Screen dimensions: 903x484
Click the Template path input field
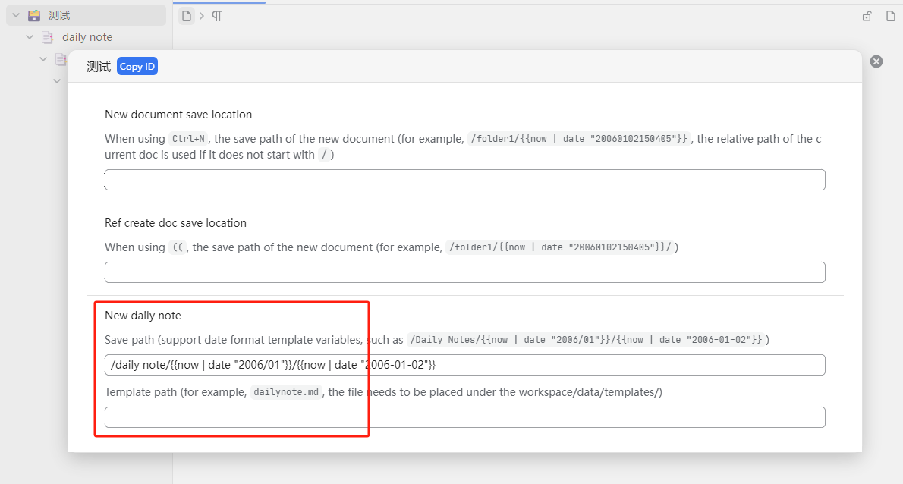coord(464,417)
